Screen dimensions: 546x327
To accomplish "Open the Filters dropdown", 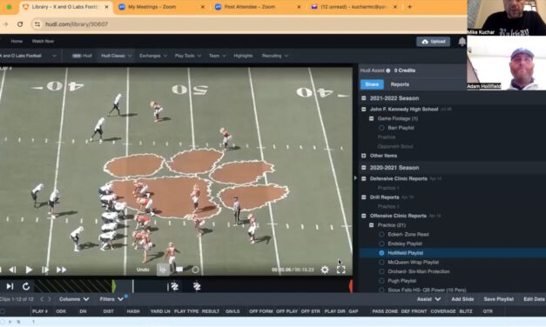I will click(111, 299).
